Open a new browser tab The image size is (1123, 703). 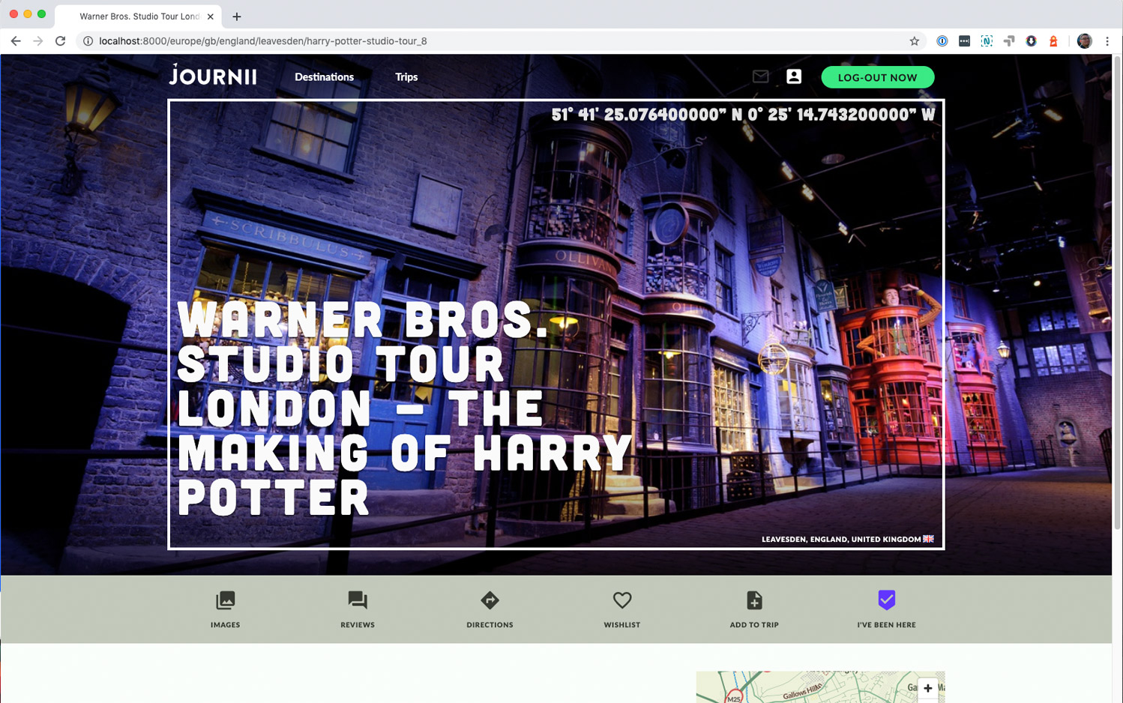tap(237, 16)
